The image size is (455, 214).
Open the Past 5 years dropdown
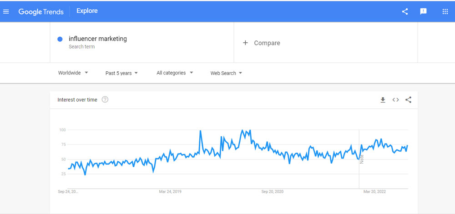pos(121,73)
